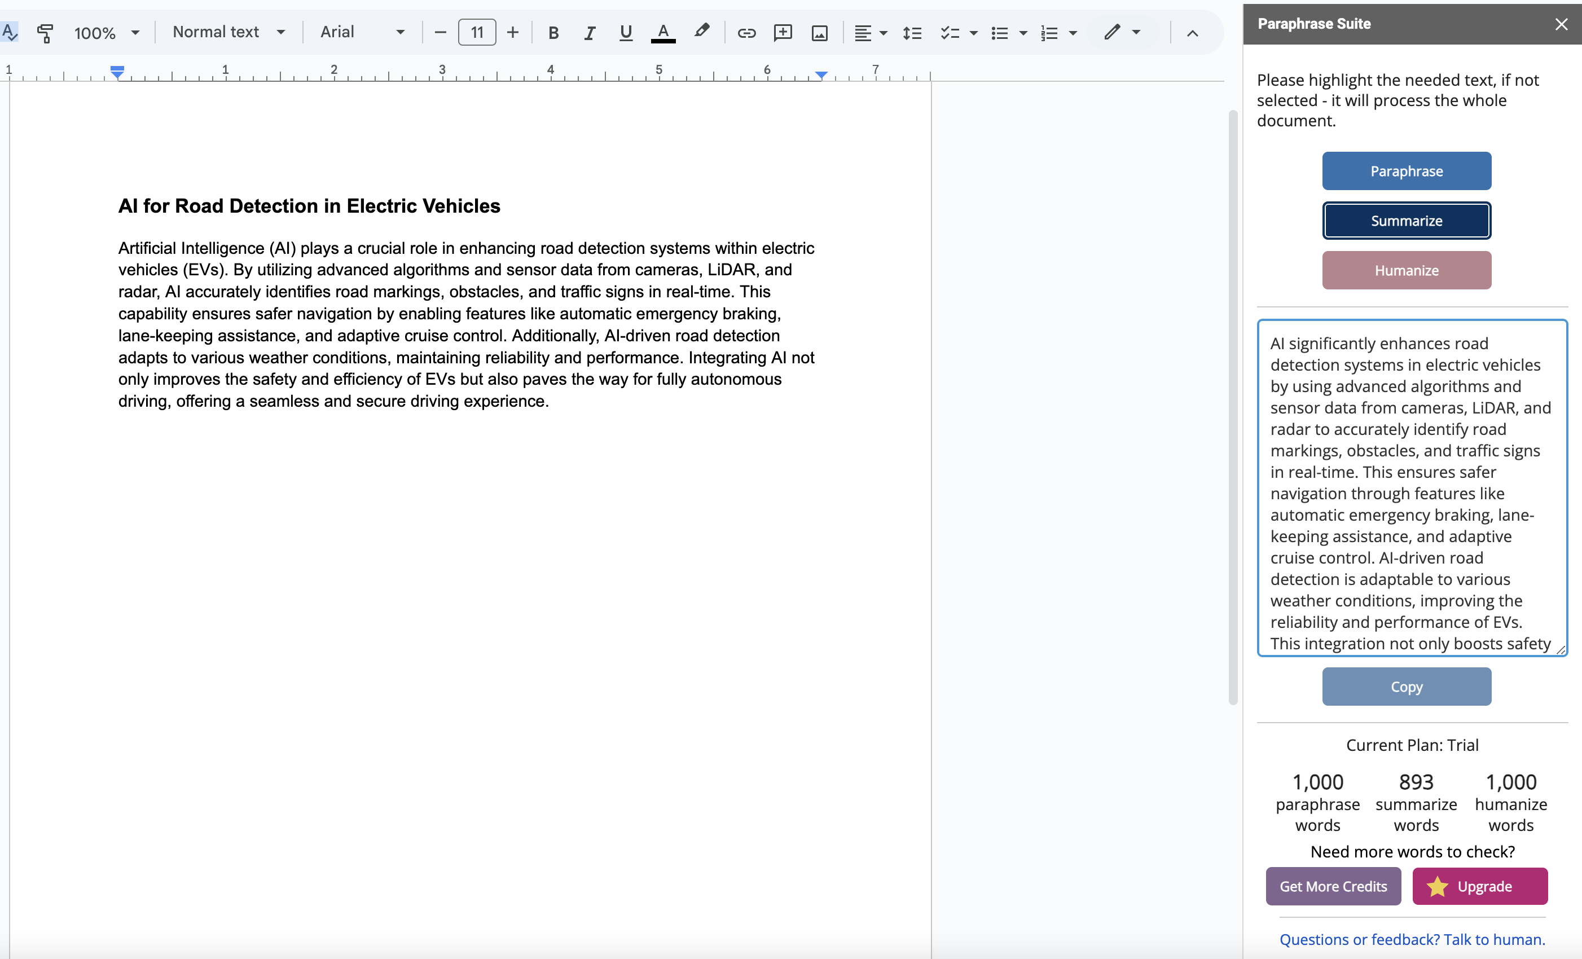Viewport: 1582px width, 959px height.
Task: Click the Copy button
Action: [x=1406, y=686]
